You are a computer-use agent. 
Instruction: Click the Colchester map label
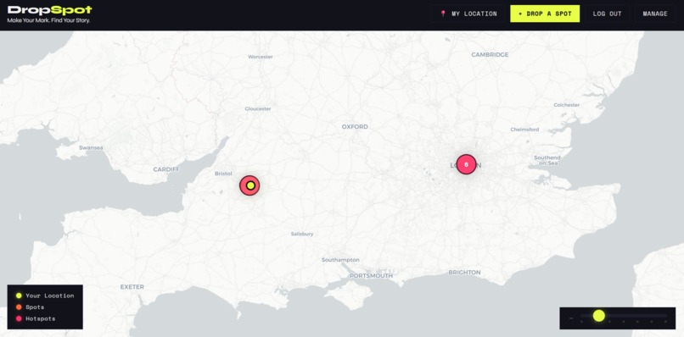pos(567,105)
